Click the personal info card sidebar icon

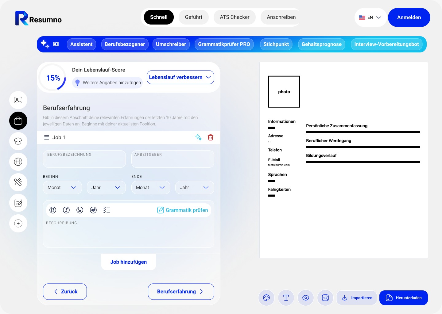18,100
